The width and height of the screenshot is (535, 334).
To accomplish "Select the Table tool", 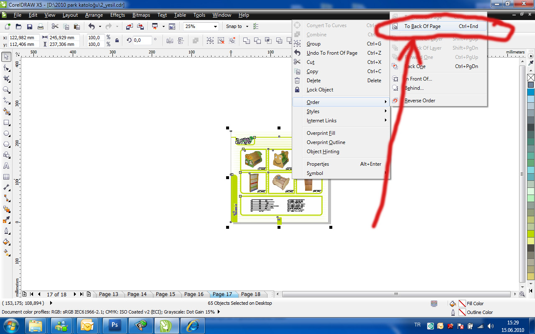I will click(6, 177).
